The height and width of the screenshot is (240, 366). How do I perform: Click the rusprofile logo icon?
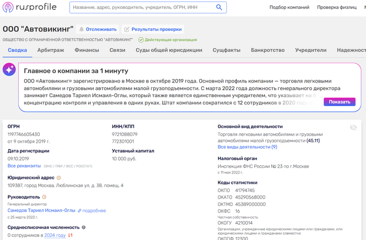pos(8,7)
